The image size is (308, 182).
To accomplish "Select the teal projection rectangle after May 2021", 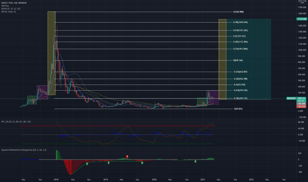I will coord(249,59).
